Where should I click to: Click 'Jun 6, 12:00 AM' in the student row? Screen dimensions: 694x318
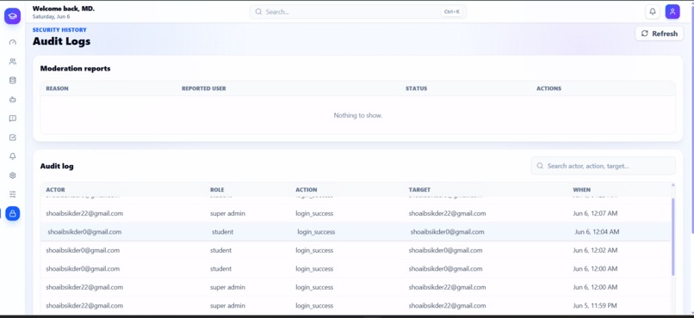pyautogui.click(x=595, y=268)
